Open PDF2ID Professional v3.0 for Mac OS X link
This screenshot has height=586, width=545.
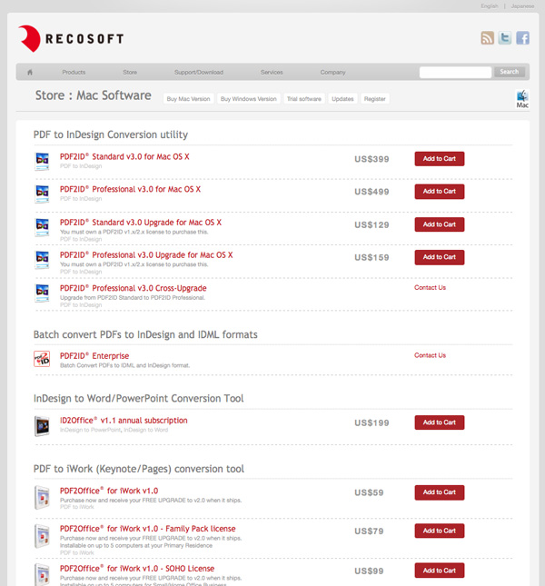[130, 189]
